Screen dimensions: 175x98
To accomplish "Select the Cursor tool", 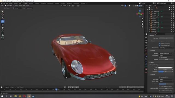I will click(2, 15).
